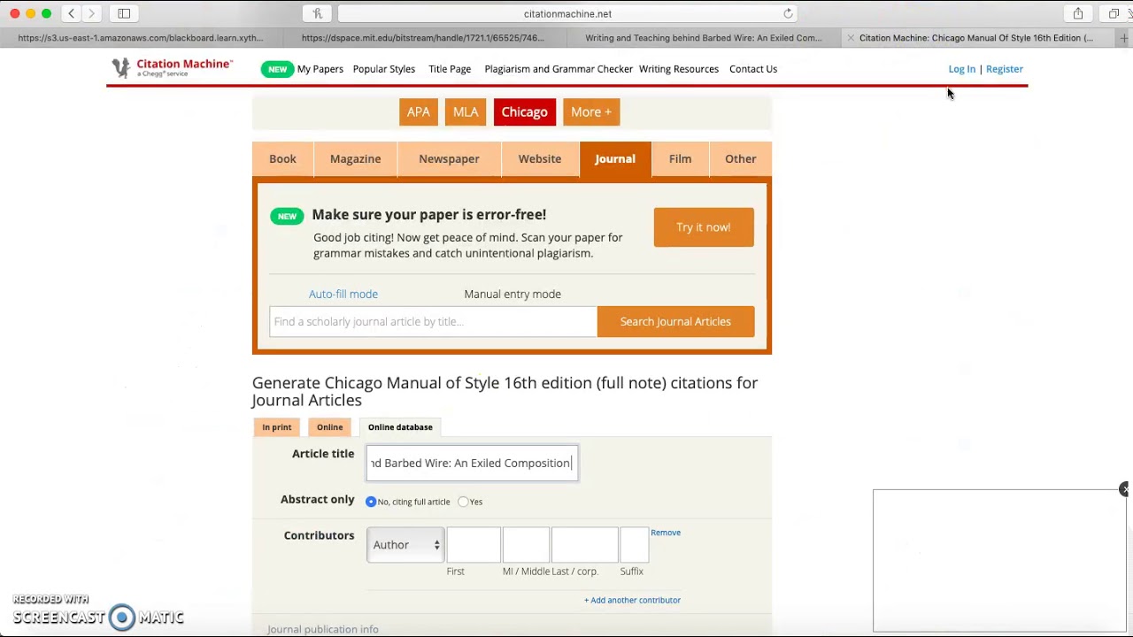Click the show tabs overview icon
The image size is (1133, 637).
point(1114,13)
